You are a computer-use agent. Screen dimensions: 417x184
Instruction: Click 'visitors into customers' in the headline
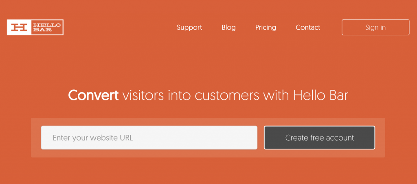coord(191,95)
